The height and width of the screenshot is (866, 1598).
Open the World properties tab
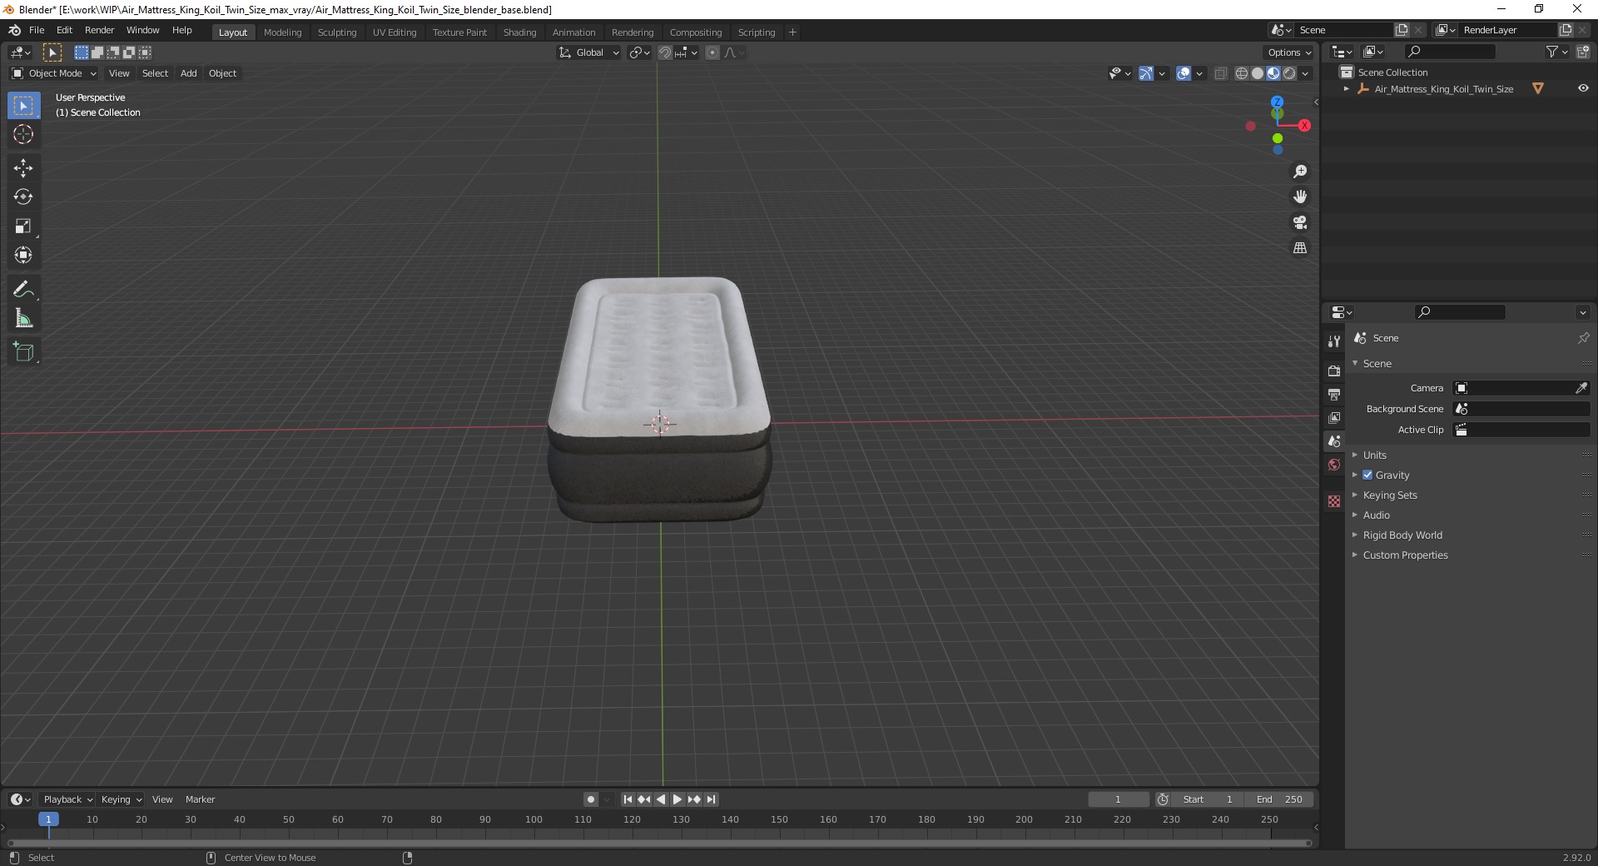[1334, 465]
